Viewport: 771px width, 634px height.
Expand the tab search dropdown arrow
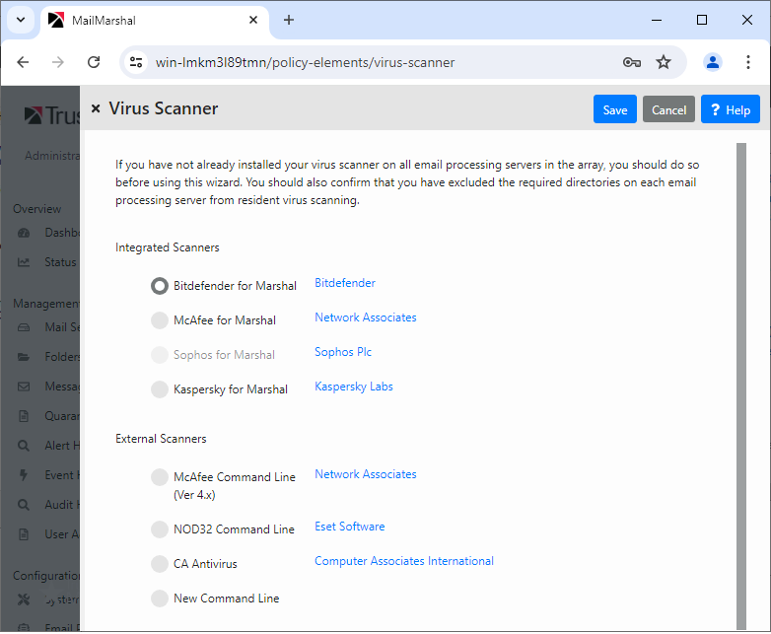(21, 20)
